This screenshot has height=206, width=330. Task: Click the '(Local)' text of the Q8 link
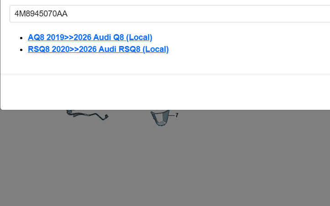139,37
